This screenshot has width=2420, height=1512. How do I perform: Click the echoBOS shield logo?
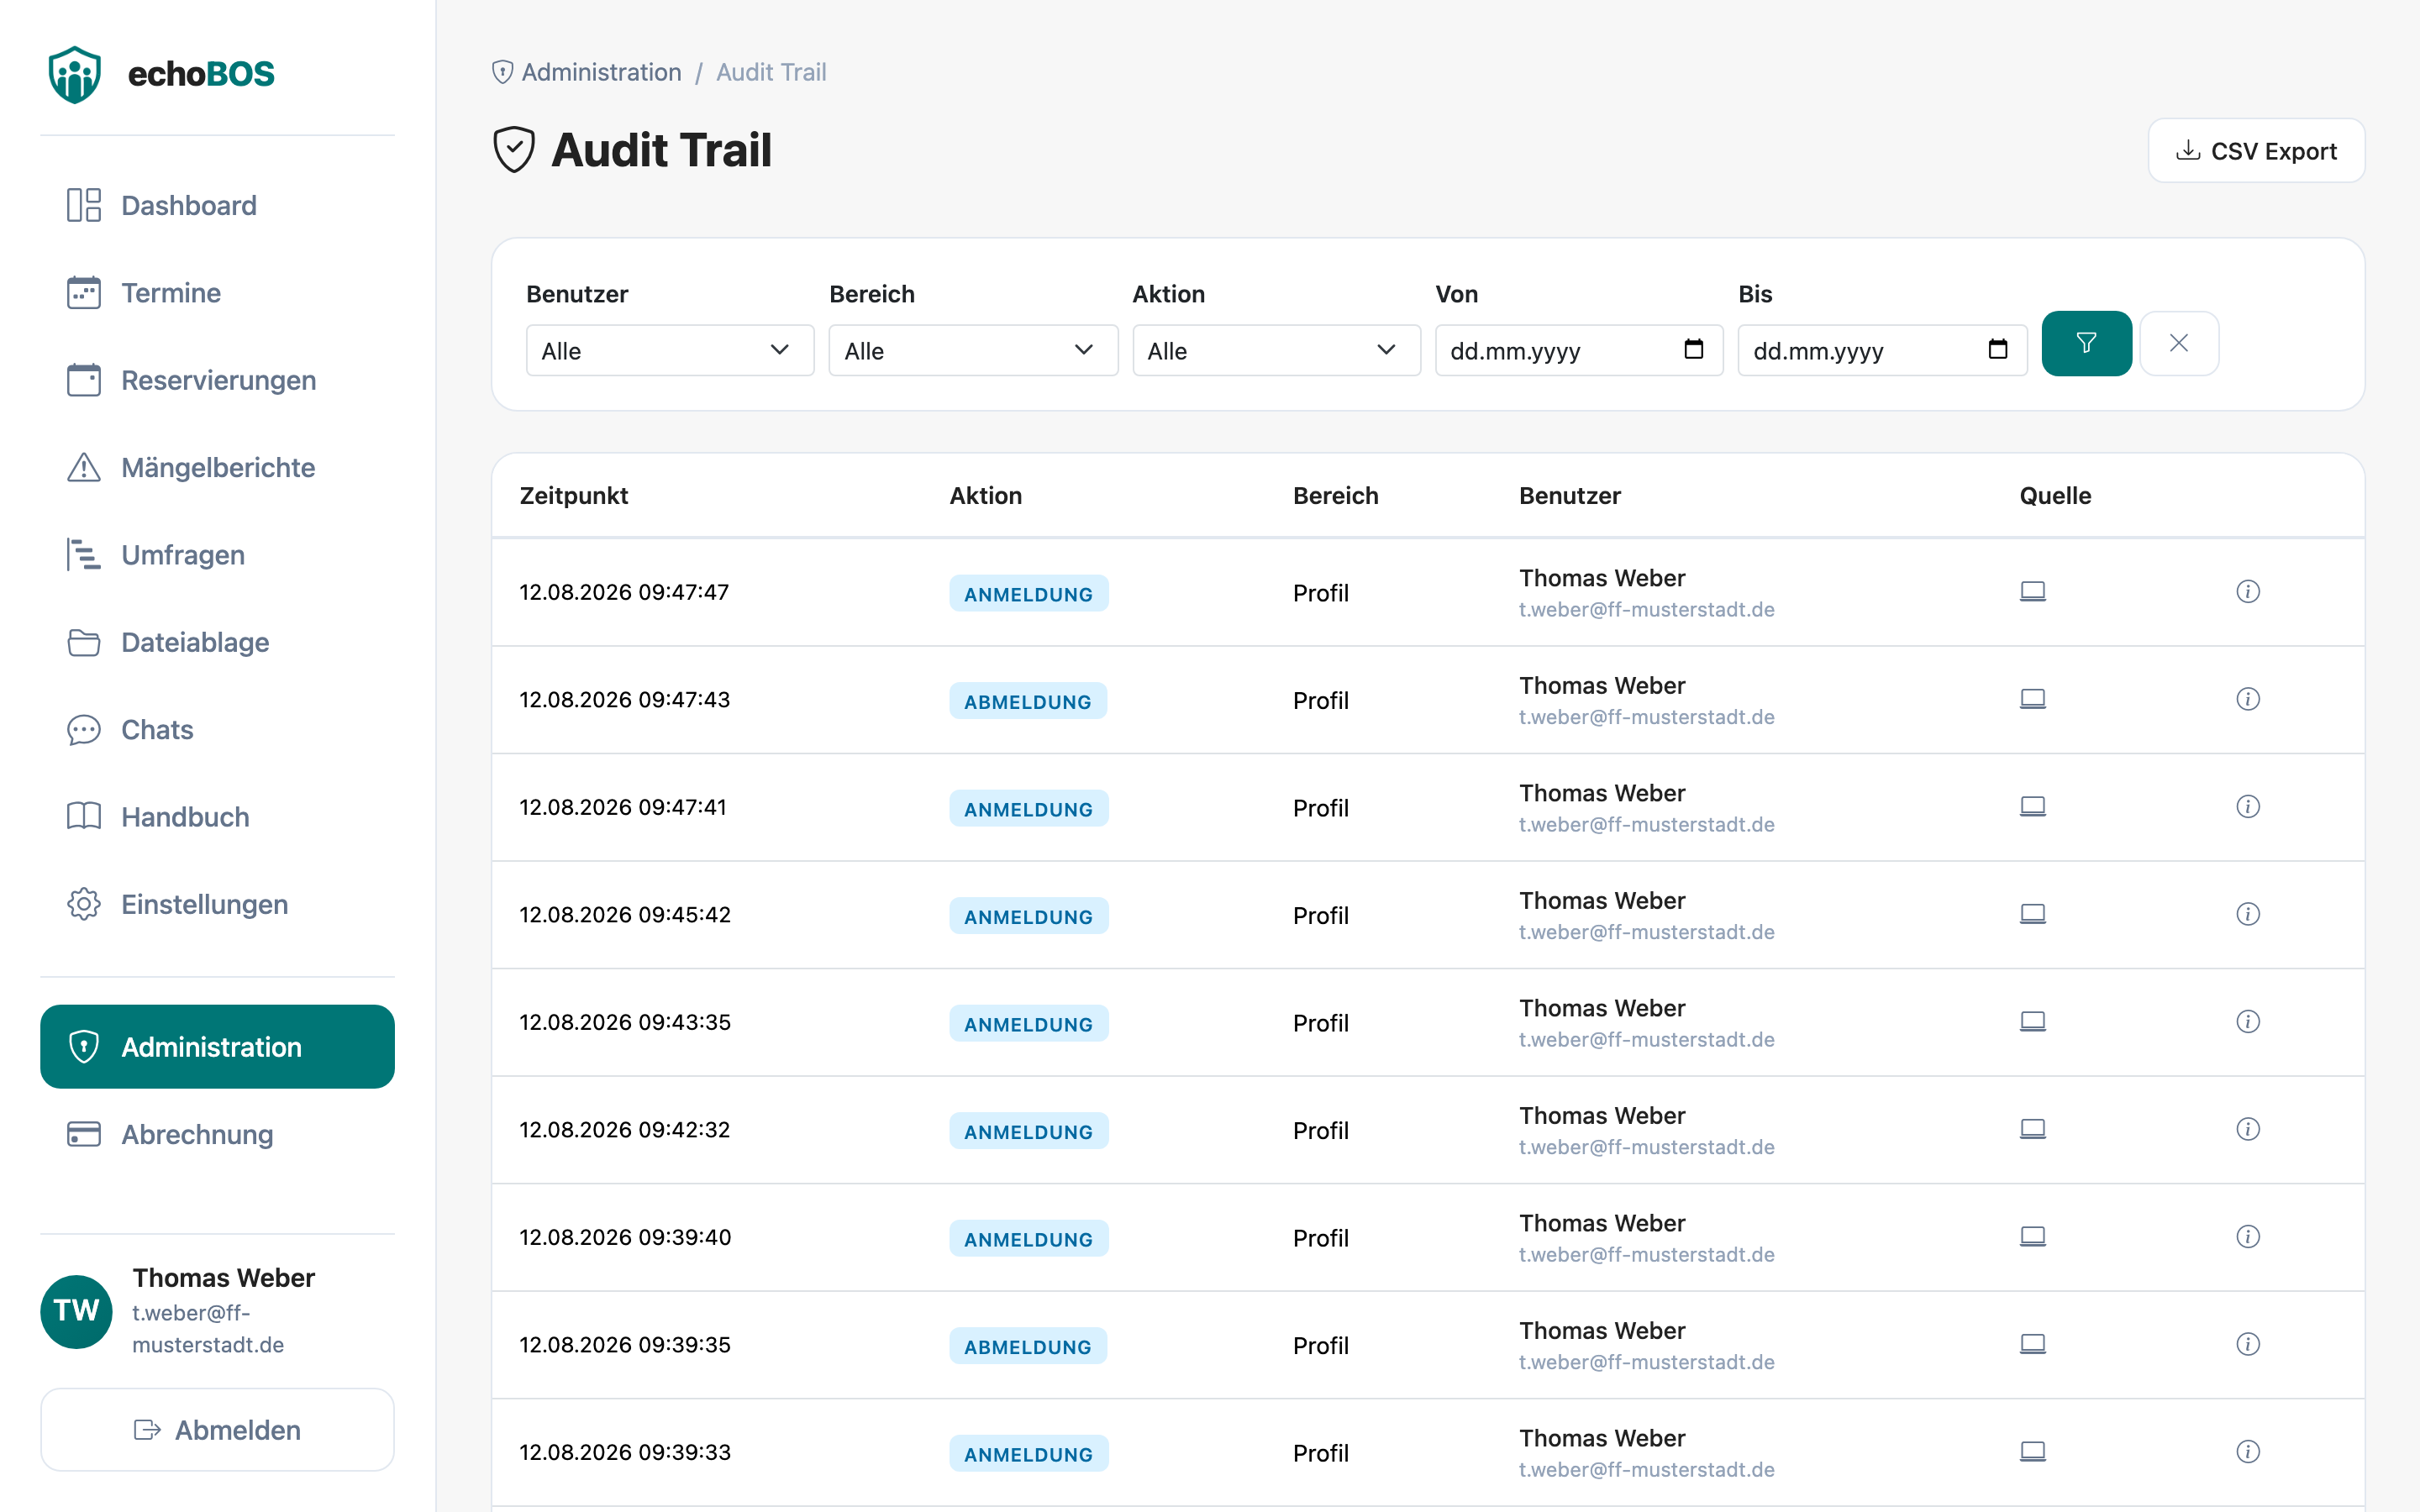tap(75, 74)
